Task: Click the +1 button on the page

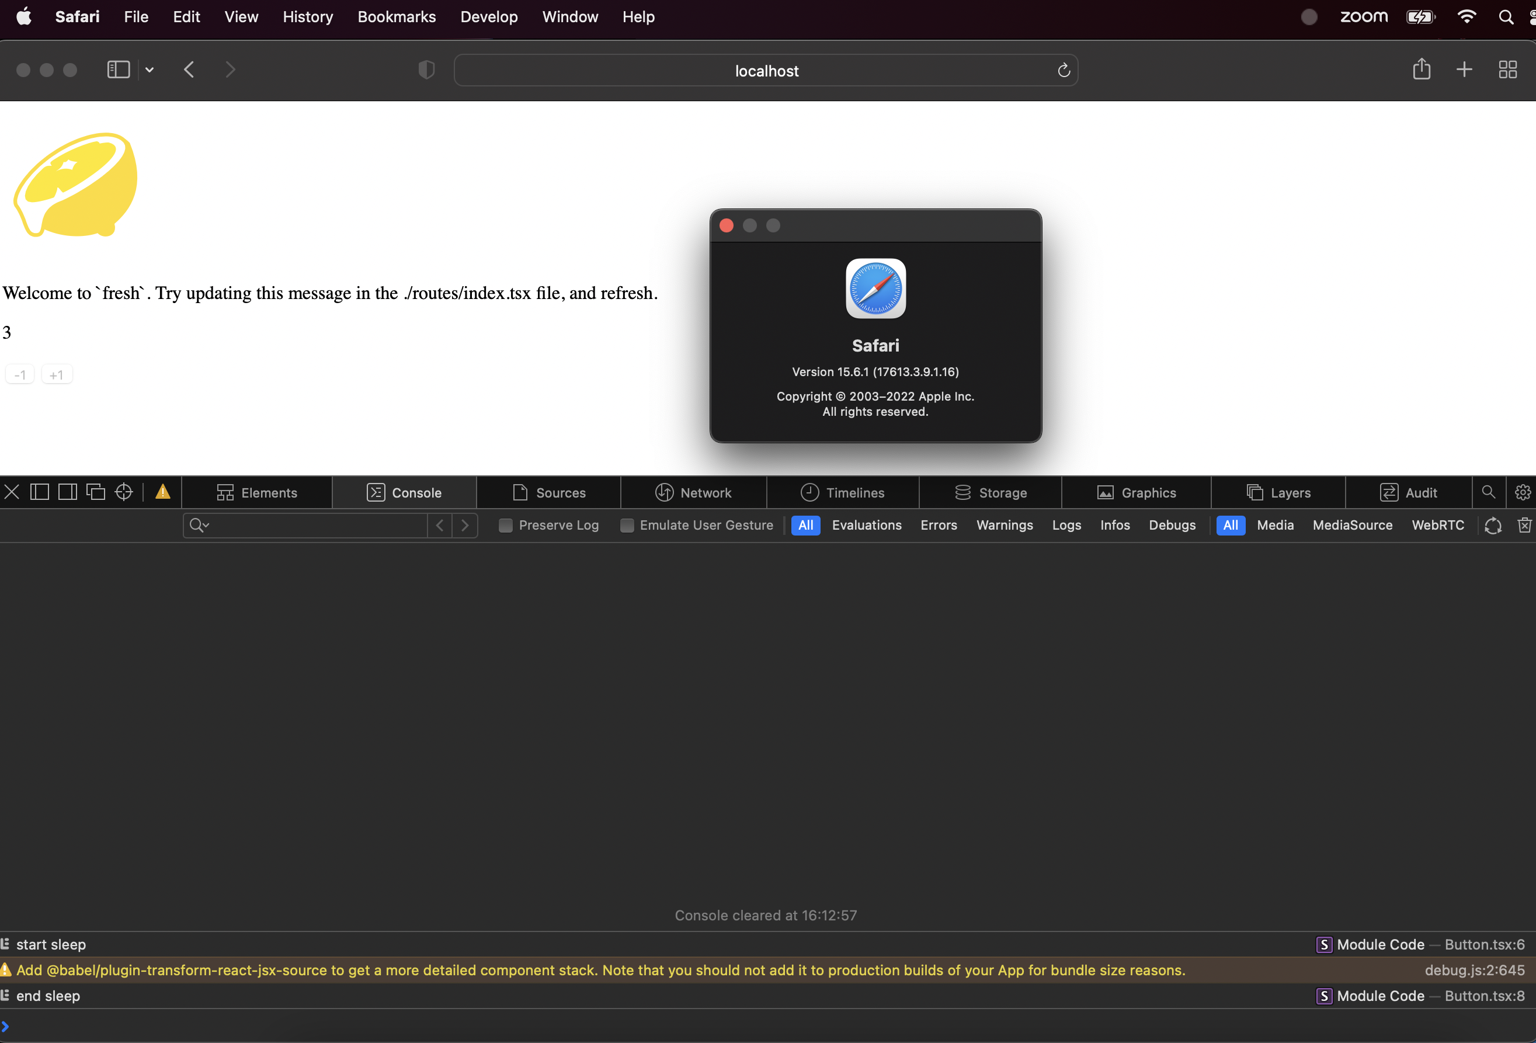Action: (x=56, y=374)
